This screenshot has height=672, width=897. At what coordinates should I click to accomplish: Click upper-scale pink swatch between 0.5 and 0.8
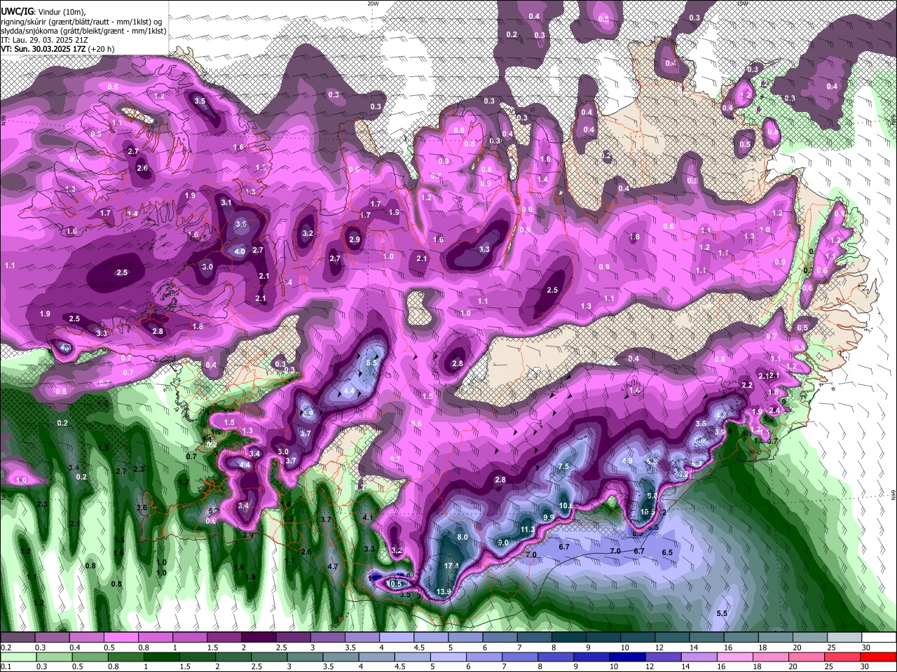[x=122, y=638]
